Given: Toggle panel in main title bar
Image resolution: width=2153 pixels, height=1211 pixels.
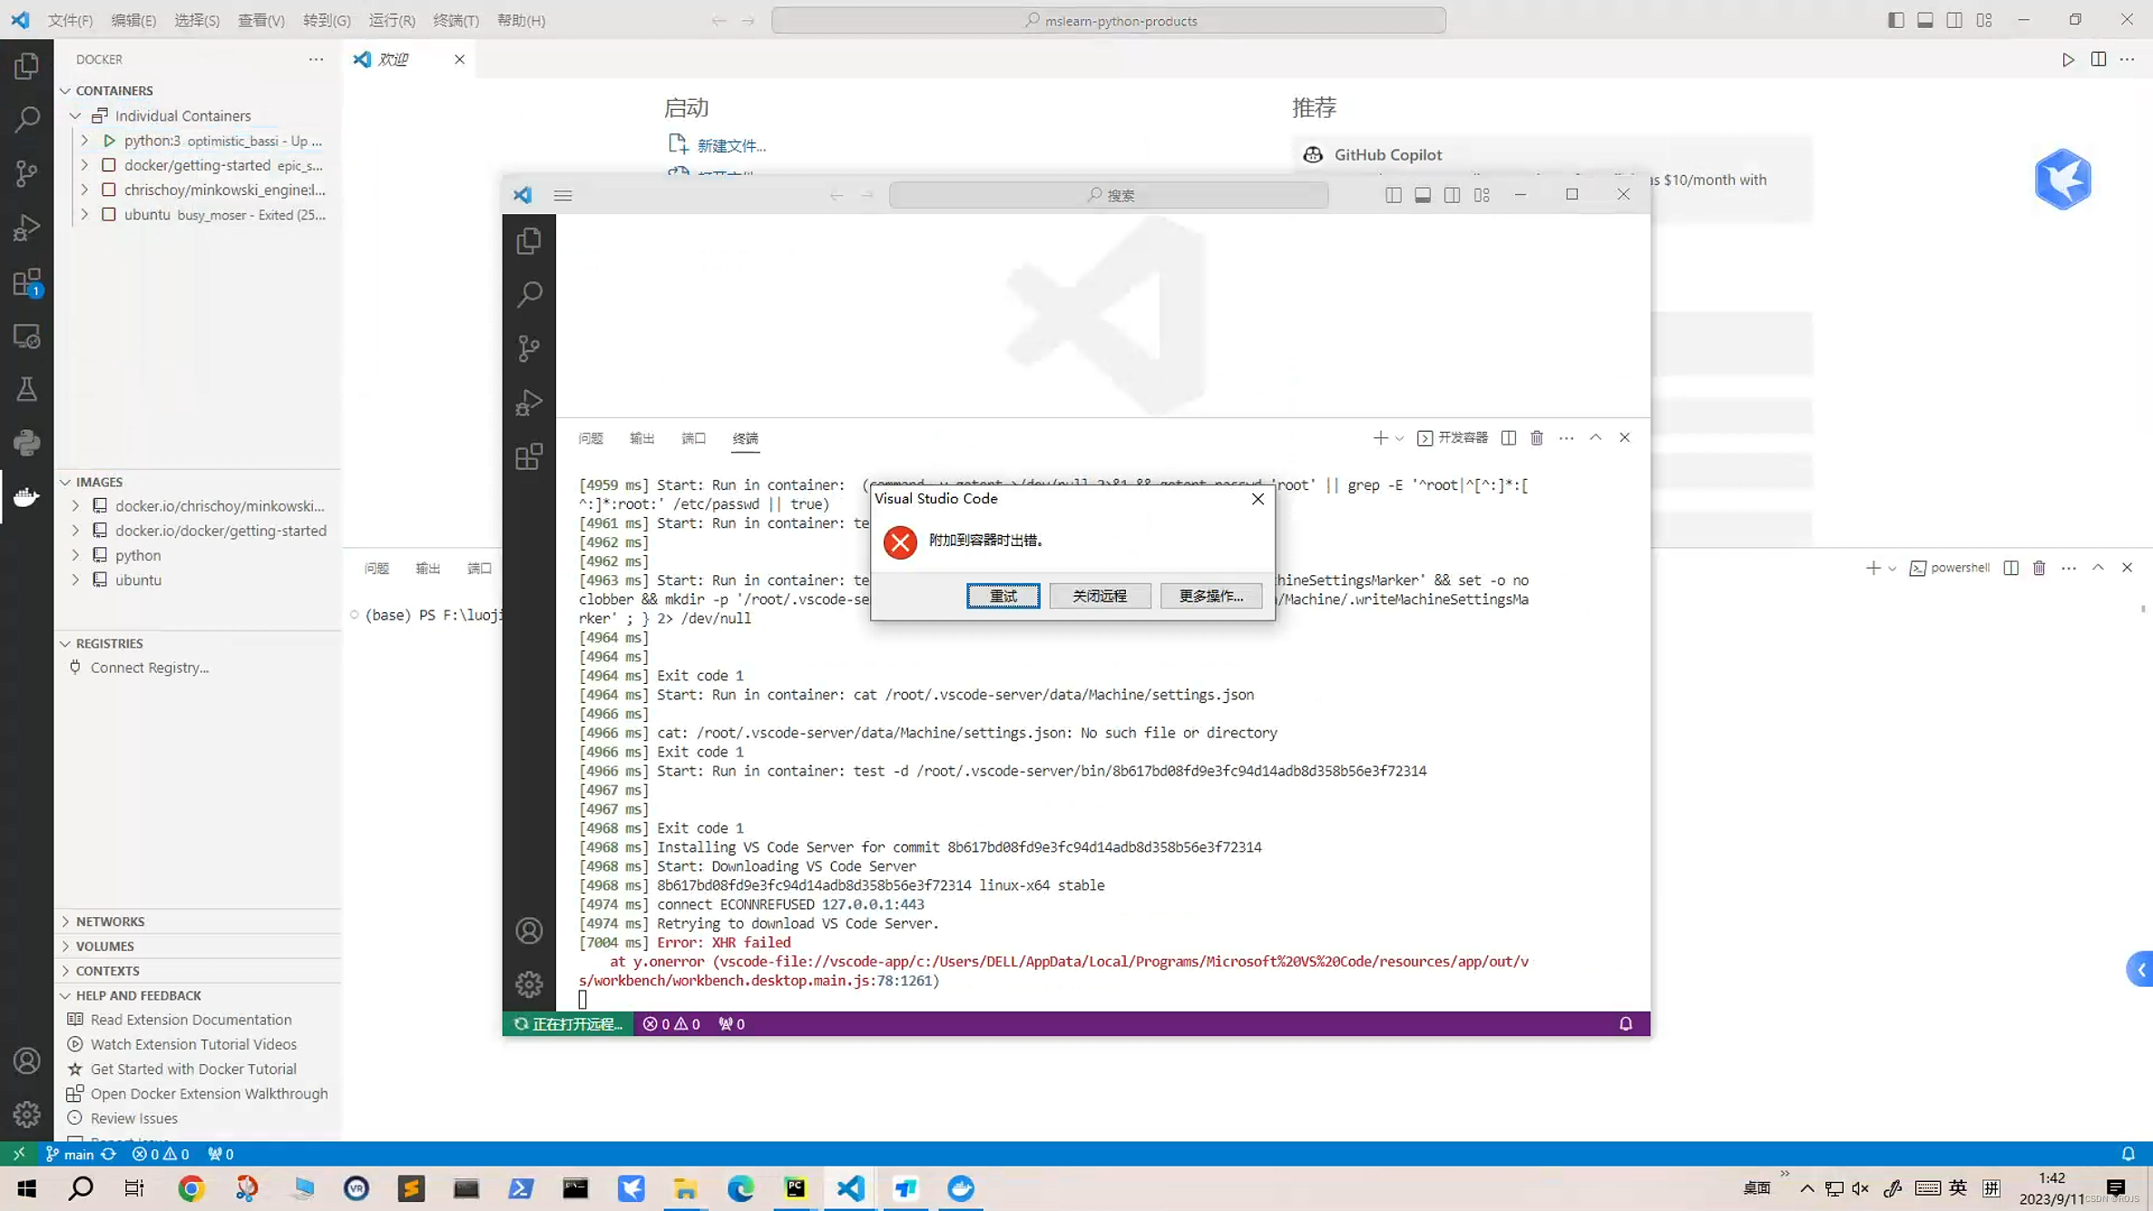Looking at the screenshot, I should click(1925, 20).
